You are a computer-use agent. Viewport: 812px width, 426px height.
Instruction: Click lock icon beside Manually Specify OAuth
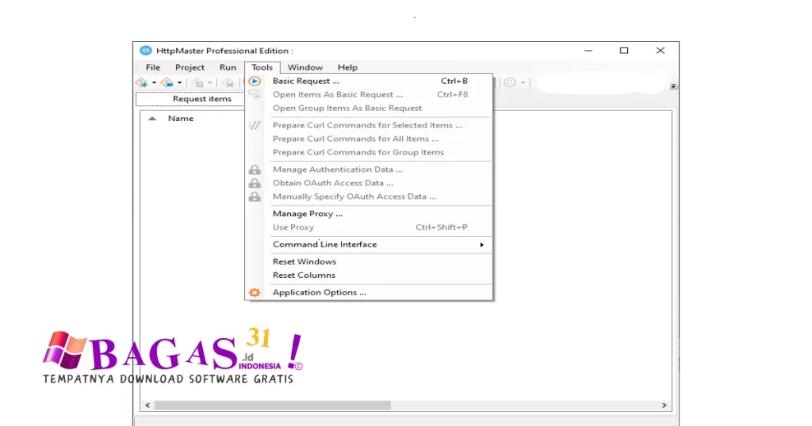[x=255, y=196]
